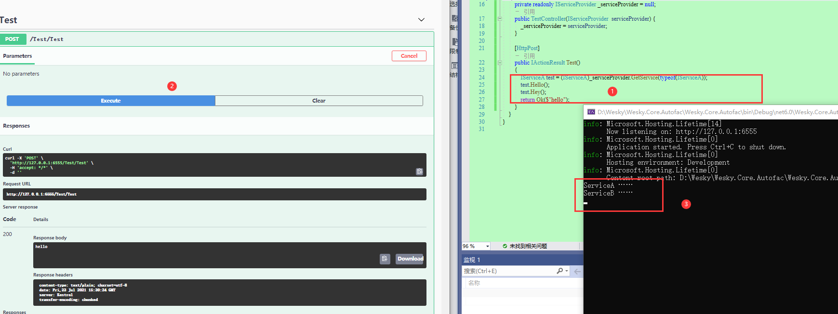Click the 'ServiceA ······' console output line

point(608,185)
